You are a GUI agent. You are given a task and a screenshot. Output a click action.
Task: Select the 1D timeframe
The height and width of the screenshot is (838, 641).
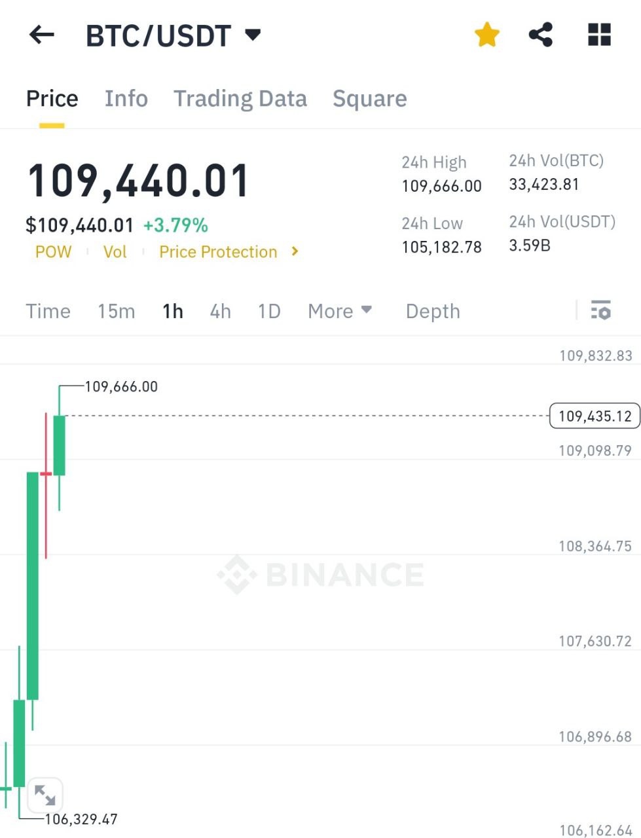pos(269,311)
